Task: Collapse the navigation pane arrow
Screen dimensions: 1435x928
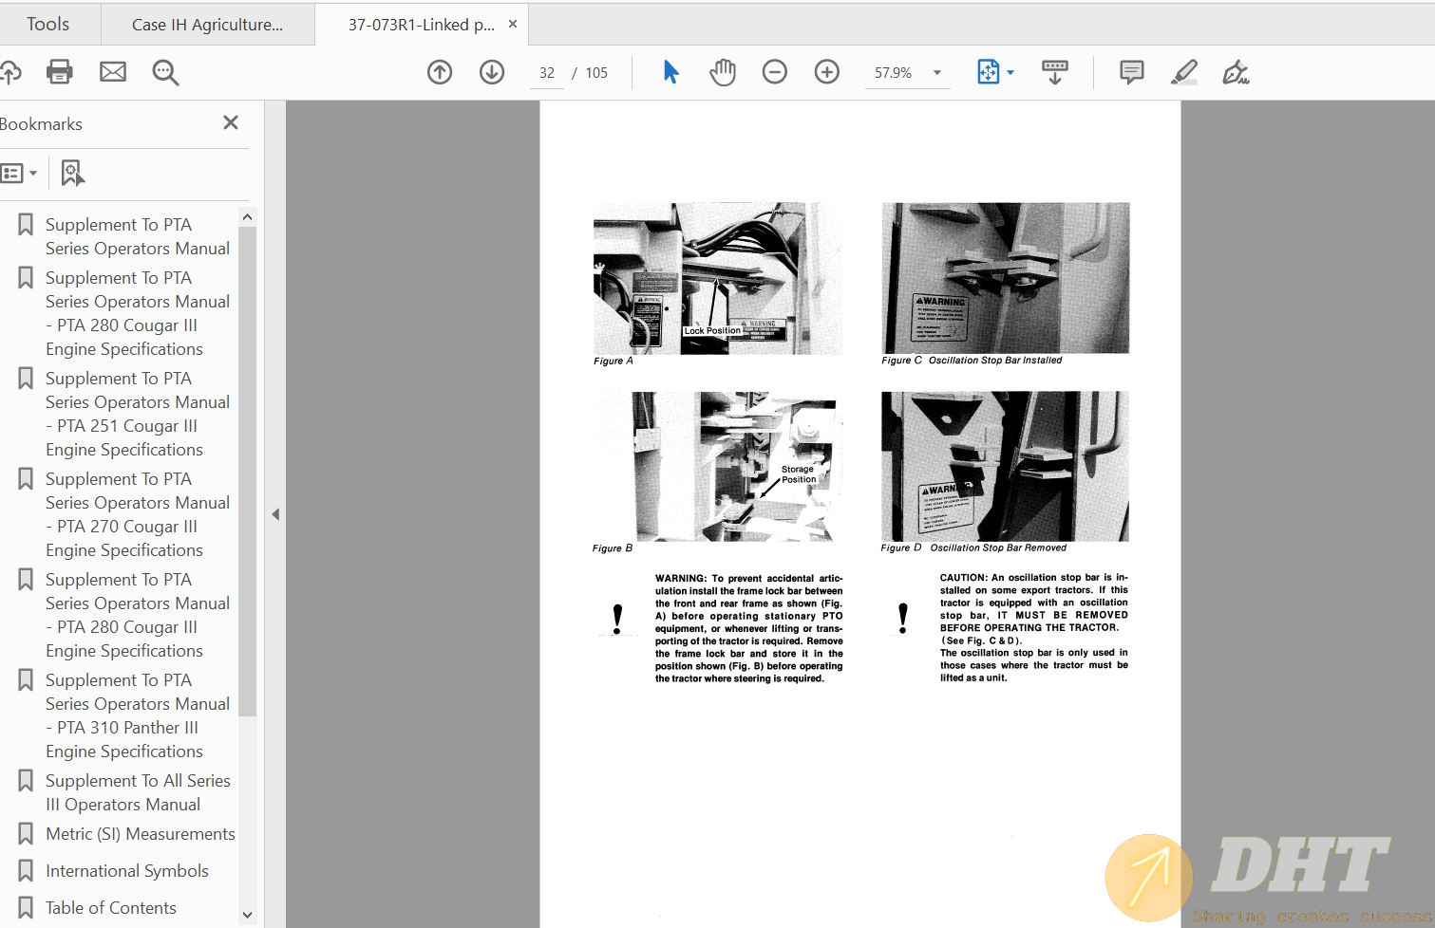Action: pyautogui.click(x=275, y=514)
